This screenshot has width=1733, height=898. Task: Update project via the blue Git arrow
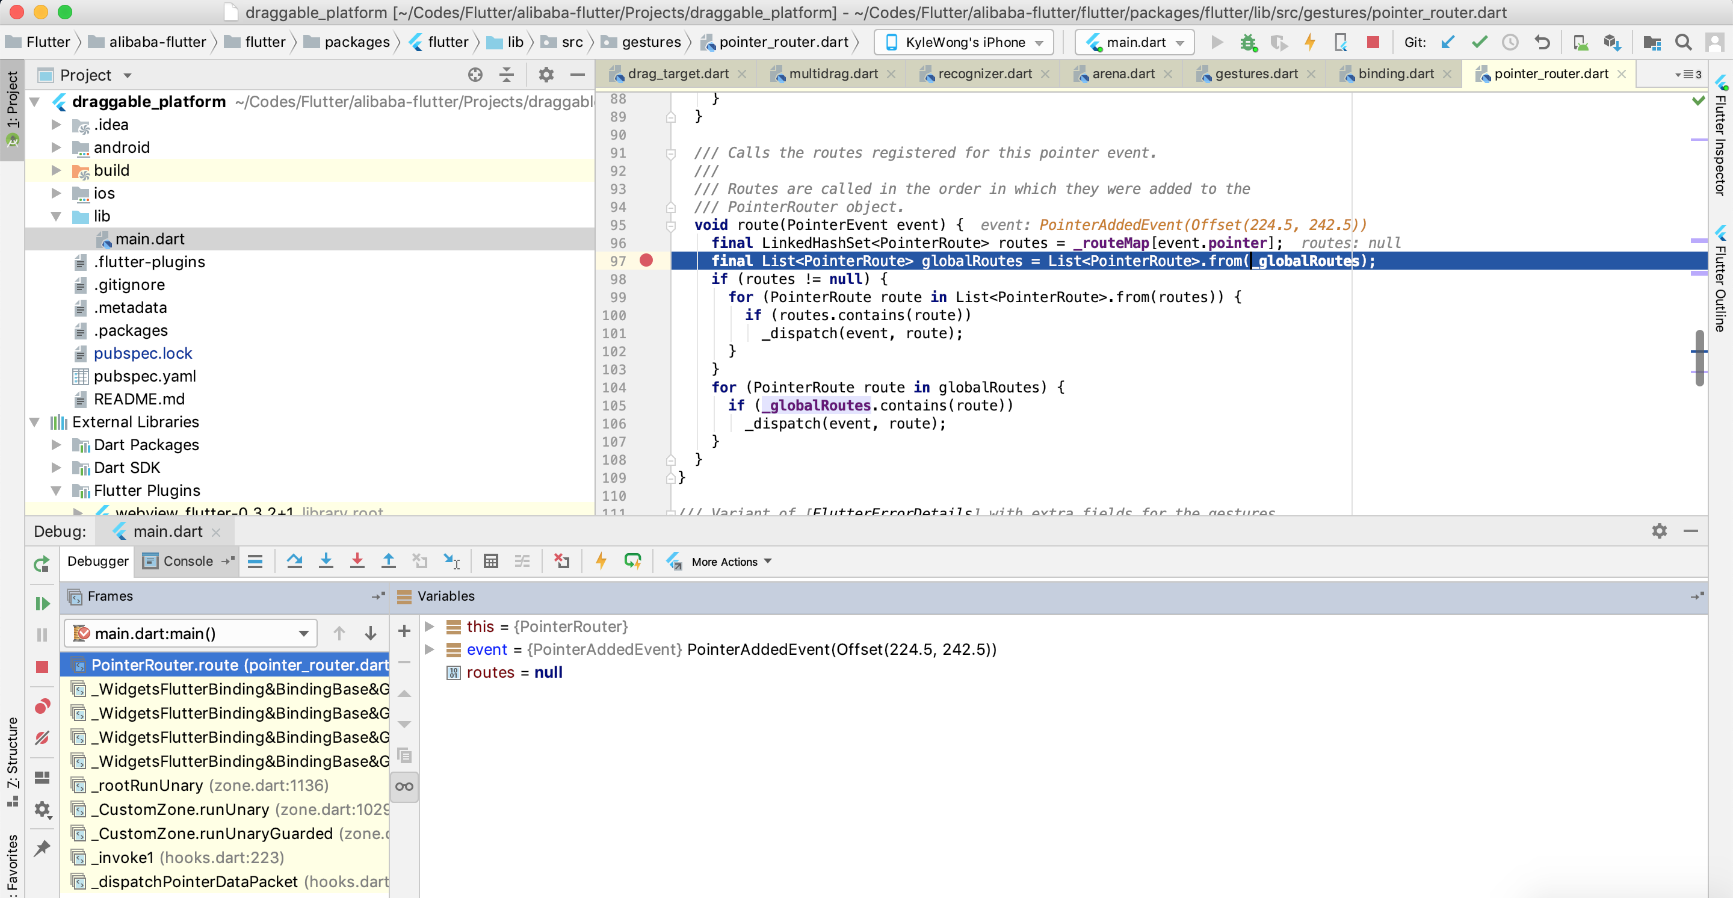click(1448, 42)
